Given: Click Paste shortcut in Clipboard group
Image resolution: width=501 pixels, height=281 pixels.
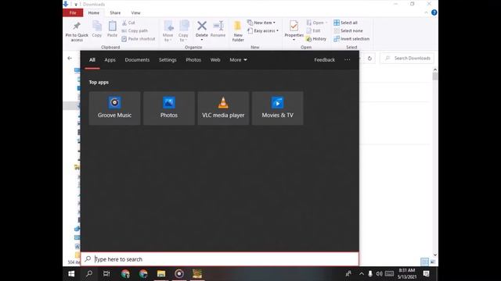Looking at the screenshot, I should (139, 39).
